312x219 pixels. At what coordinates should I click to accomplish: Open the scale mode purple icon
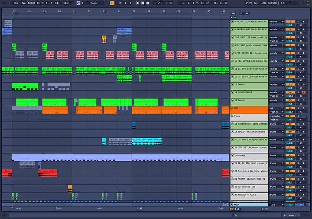(x=78, y=3)
